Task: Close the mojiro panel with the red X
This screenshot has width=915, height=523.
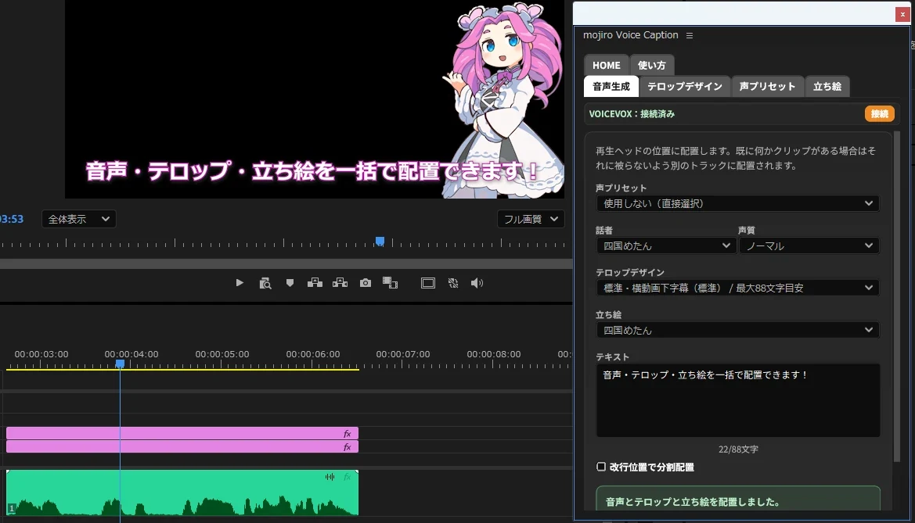Action: click(x=902, y=15)
